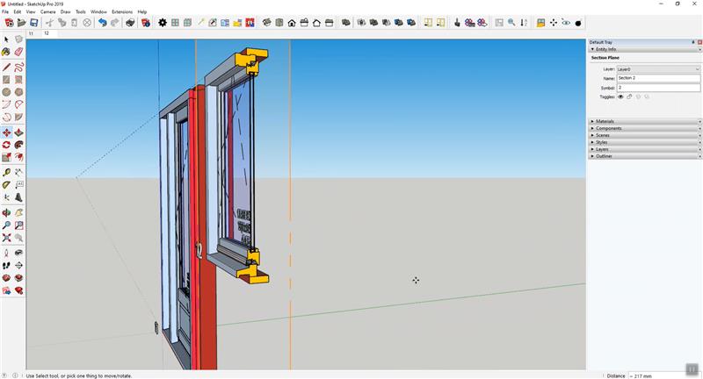The image size is (703, 379).
Task: Click the Undo arrow icon
Action: 102,23
